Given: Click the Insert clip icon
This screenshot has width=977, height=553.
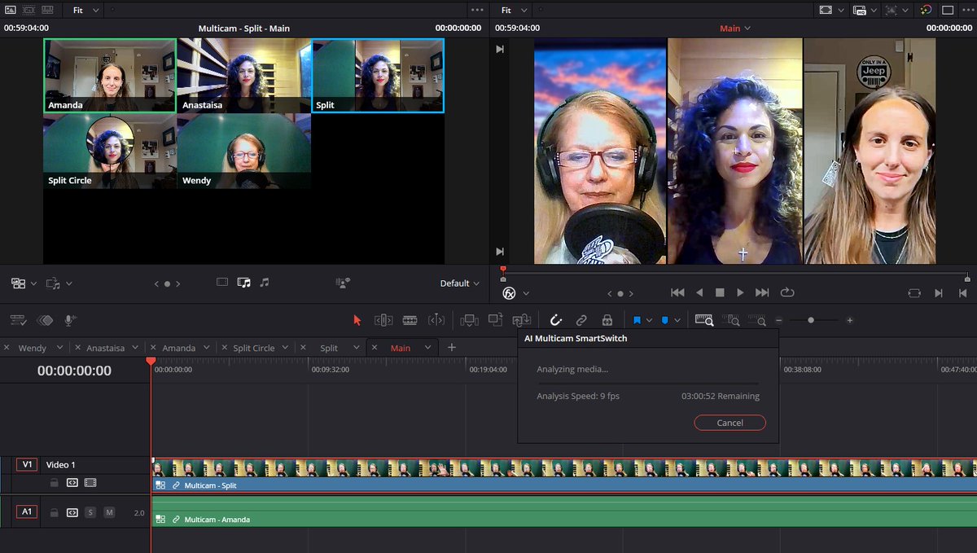Looking at the screenshot, I should pos(469,319).
